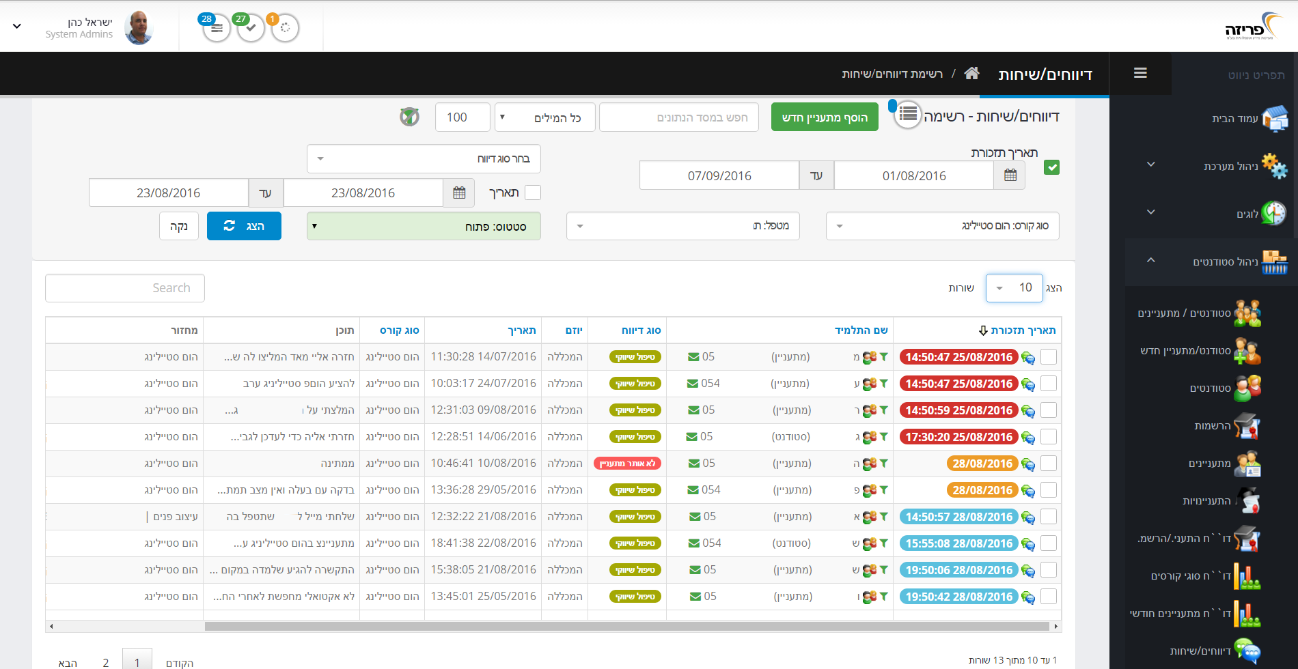Focus the Search input field
Screen dimensions: 1298x669
coord(125,288)
